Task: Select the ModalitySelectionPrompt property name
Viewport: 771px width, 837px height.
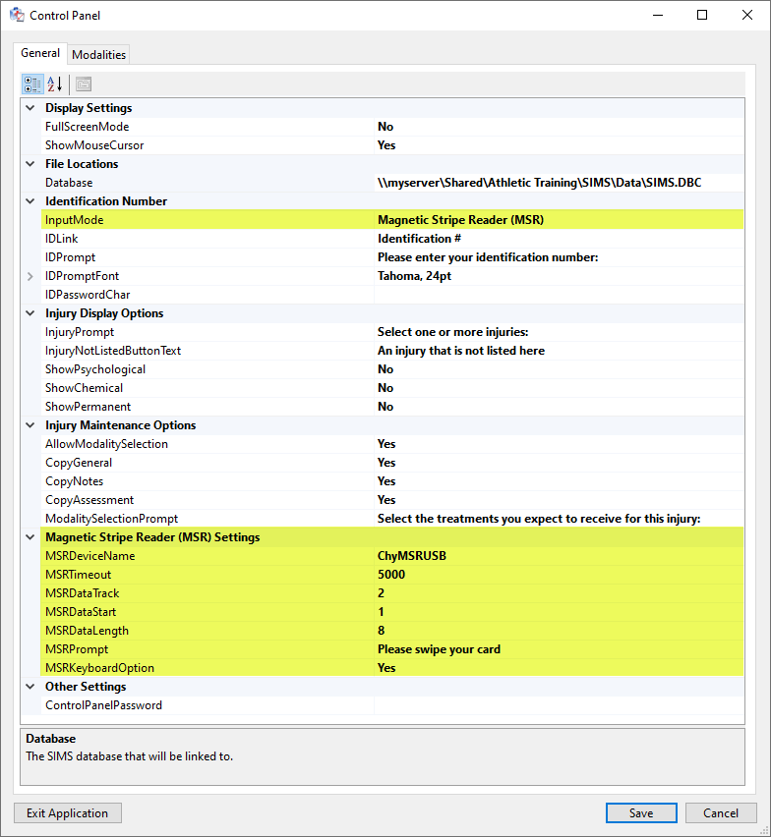Action: [112, 519]
